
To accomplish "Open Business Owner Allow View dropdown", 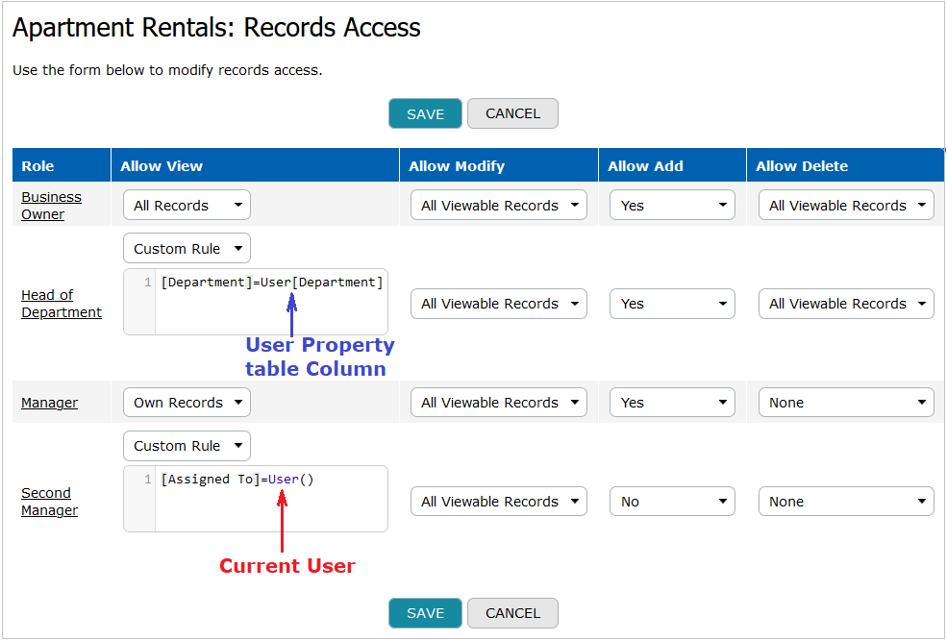I will point(187,206).
